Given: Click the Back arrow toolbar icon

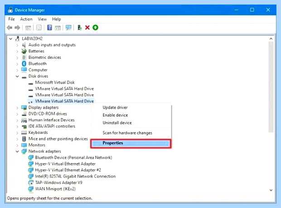Looking at the screenshot, I should click(x=10, y=28).
